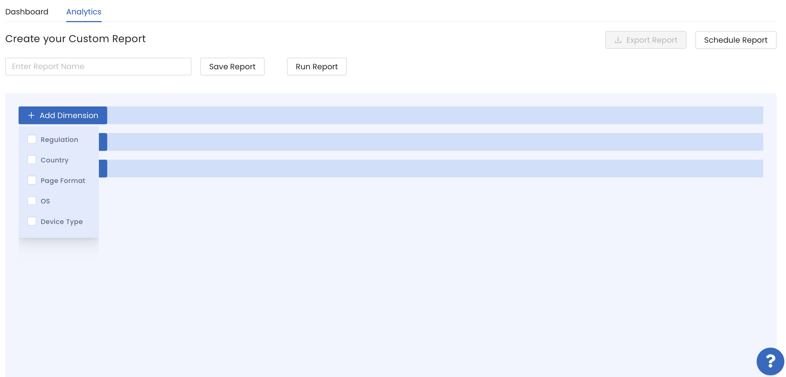Select the Analytics tab
This screenshot has width=786, height=377.
(x=84, y=12)
